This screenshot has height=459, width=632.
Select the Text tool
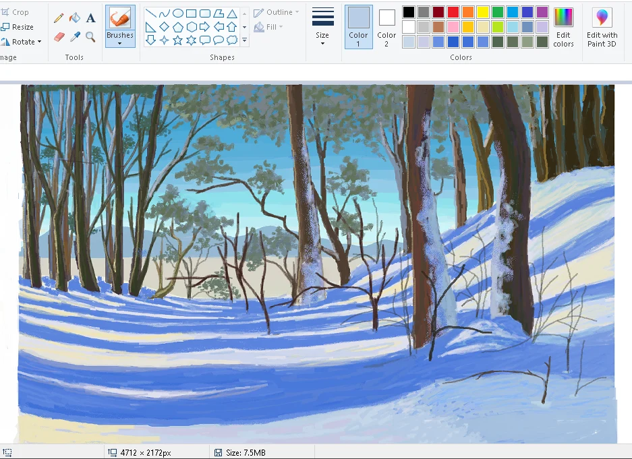(x=90, y=18)
